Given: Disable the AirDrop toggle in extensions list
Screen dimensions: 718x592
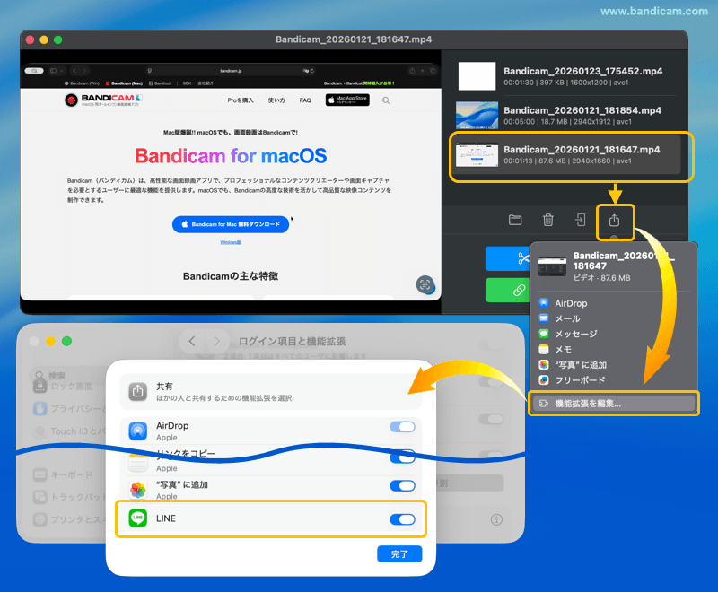Looking at the screenshot, I should point(402,427).
